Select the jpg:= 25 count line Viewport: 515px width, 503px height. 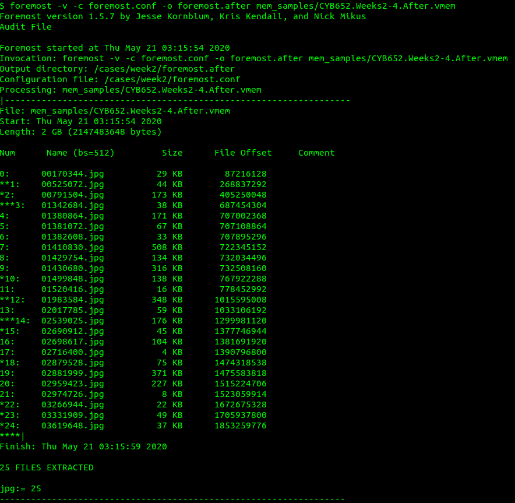tap(20, 488)
